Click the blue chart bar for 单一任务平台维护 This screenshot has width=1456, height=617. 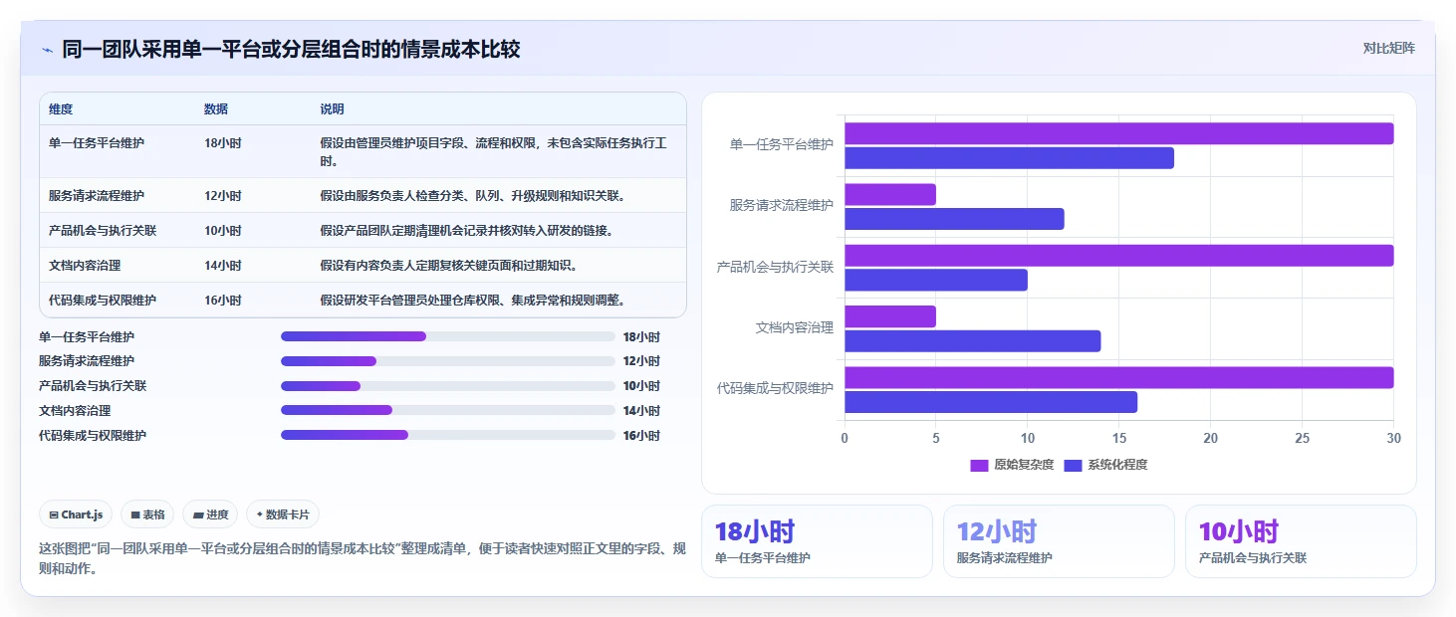(x=1009, y=158)
